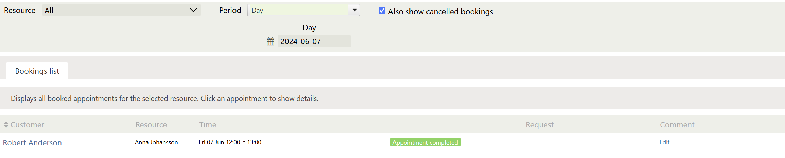Click the Appointment completed status badge
This screenshot has width=785, height=158.
pyautogui.click(x=425, y=142)
